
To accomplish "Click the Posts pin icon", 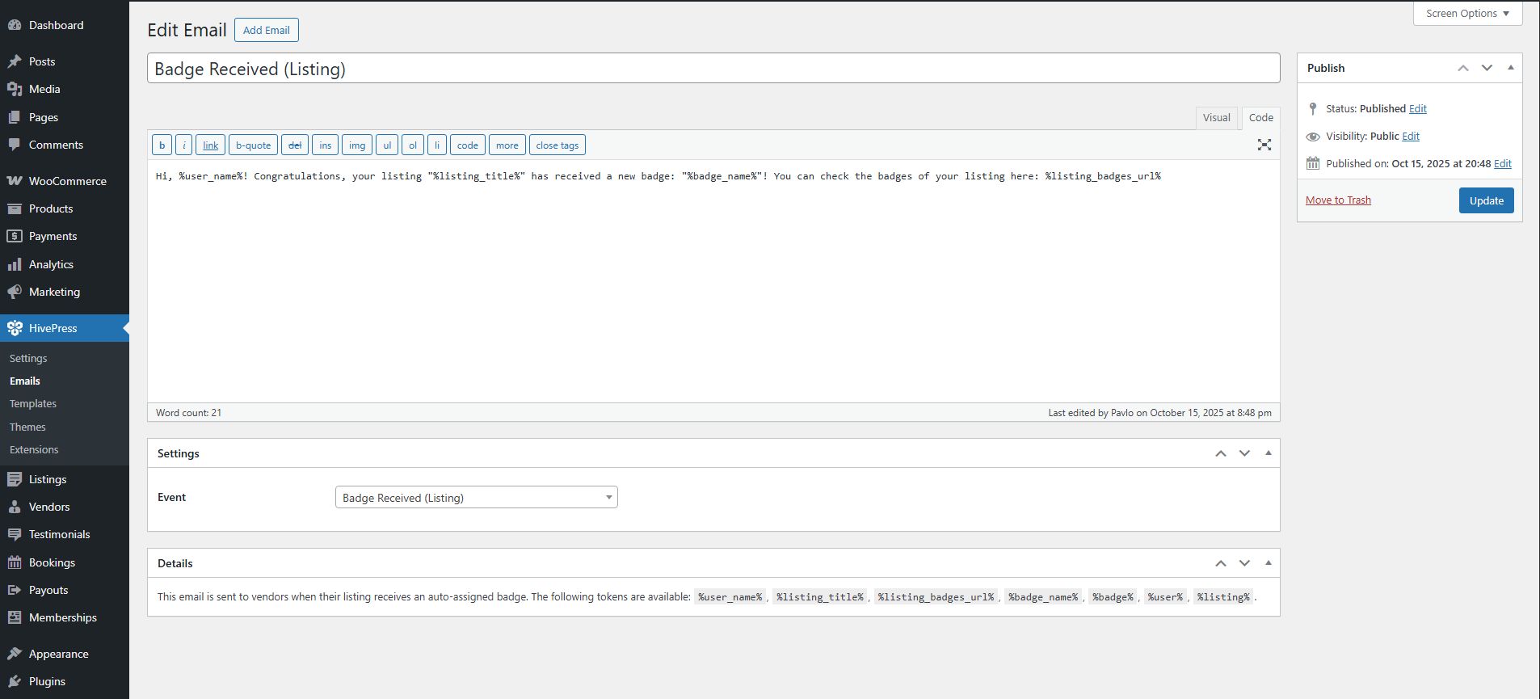I will click(15, 61).
